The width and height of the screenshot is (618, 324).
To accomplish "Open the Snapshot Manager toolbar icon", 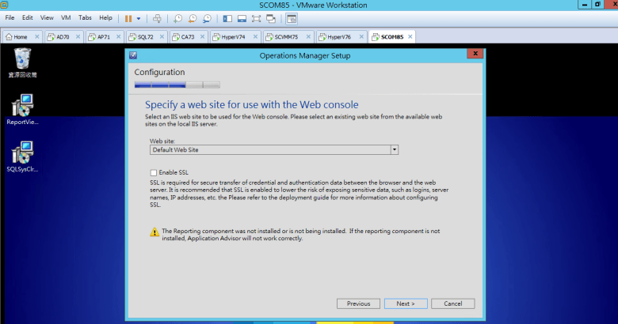I will click(207, 17).
